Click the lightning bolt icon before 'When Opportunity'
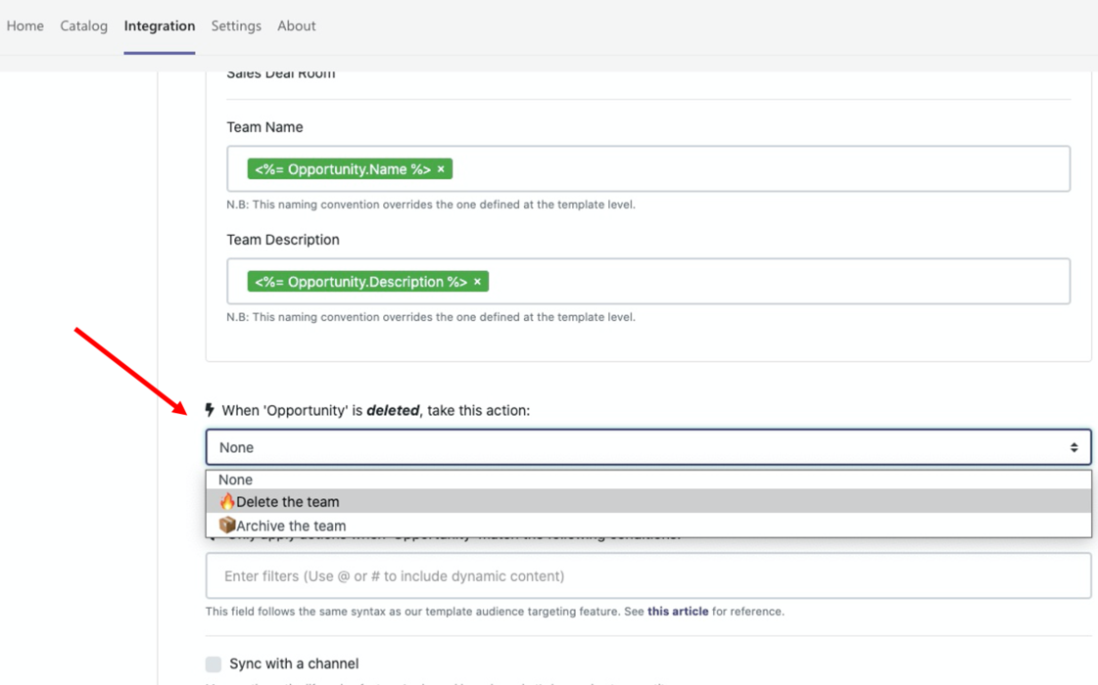 [210, 410]
